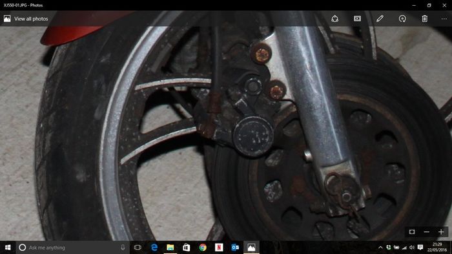Rotate the photo using the rotate icon
The width and height of the screenshot is (452, 254).
(402, 19)
